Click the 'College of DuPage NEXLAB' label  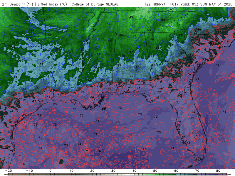pos(95,4)
